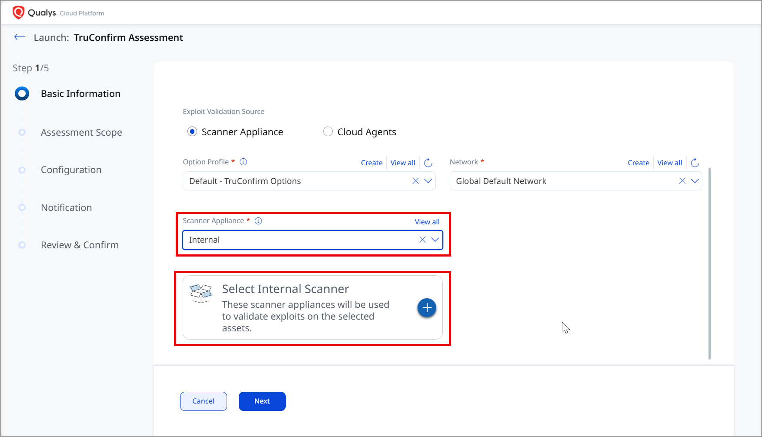
Task: Click the Global Default Network field
Action: [576, 181]
